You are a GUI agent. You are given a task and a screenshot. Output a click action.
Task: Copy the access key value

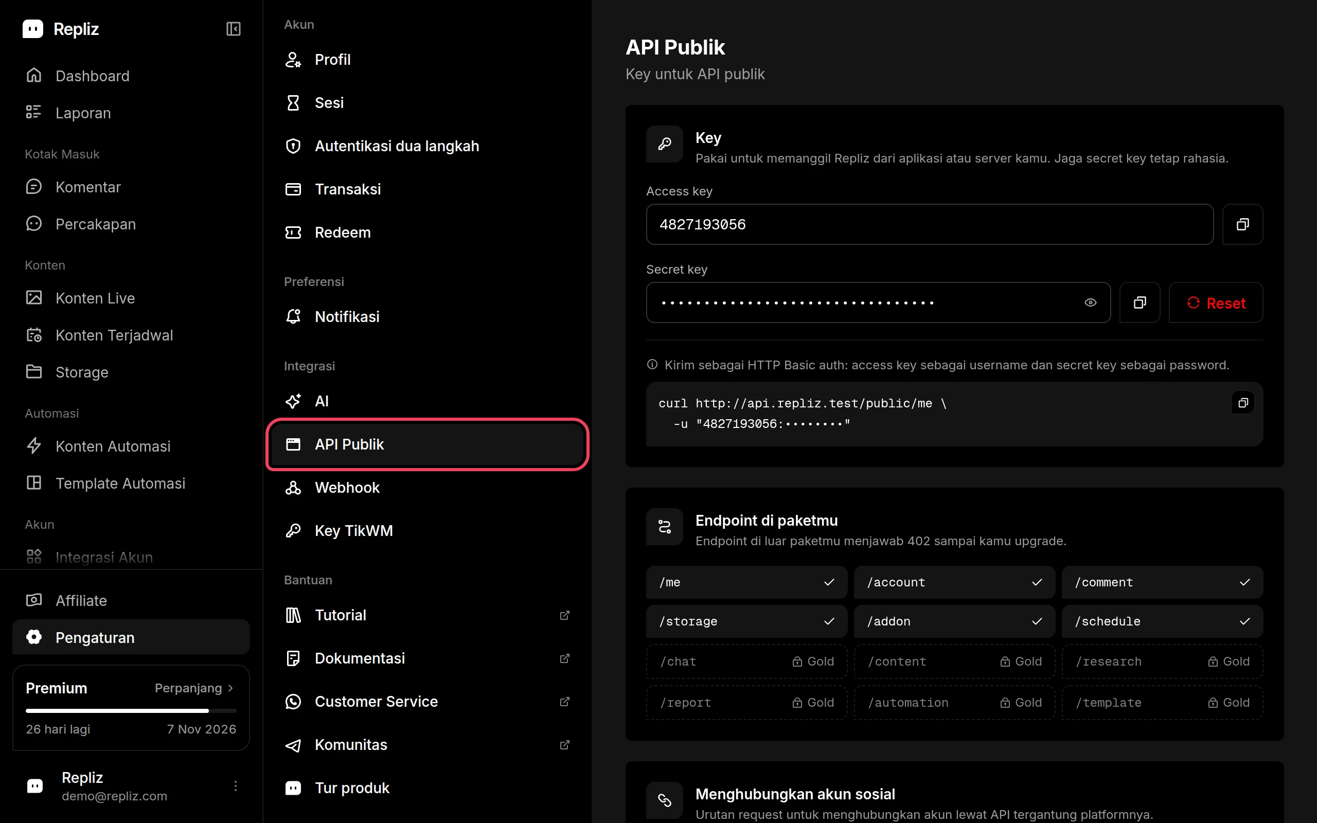point(1242,224)
